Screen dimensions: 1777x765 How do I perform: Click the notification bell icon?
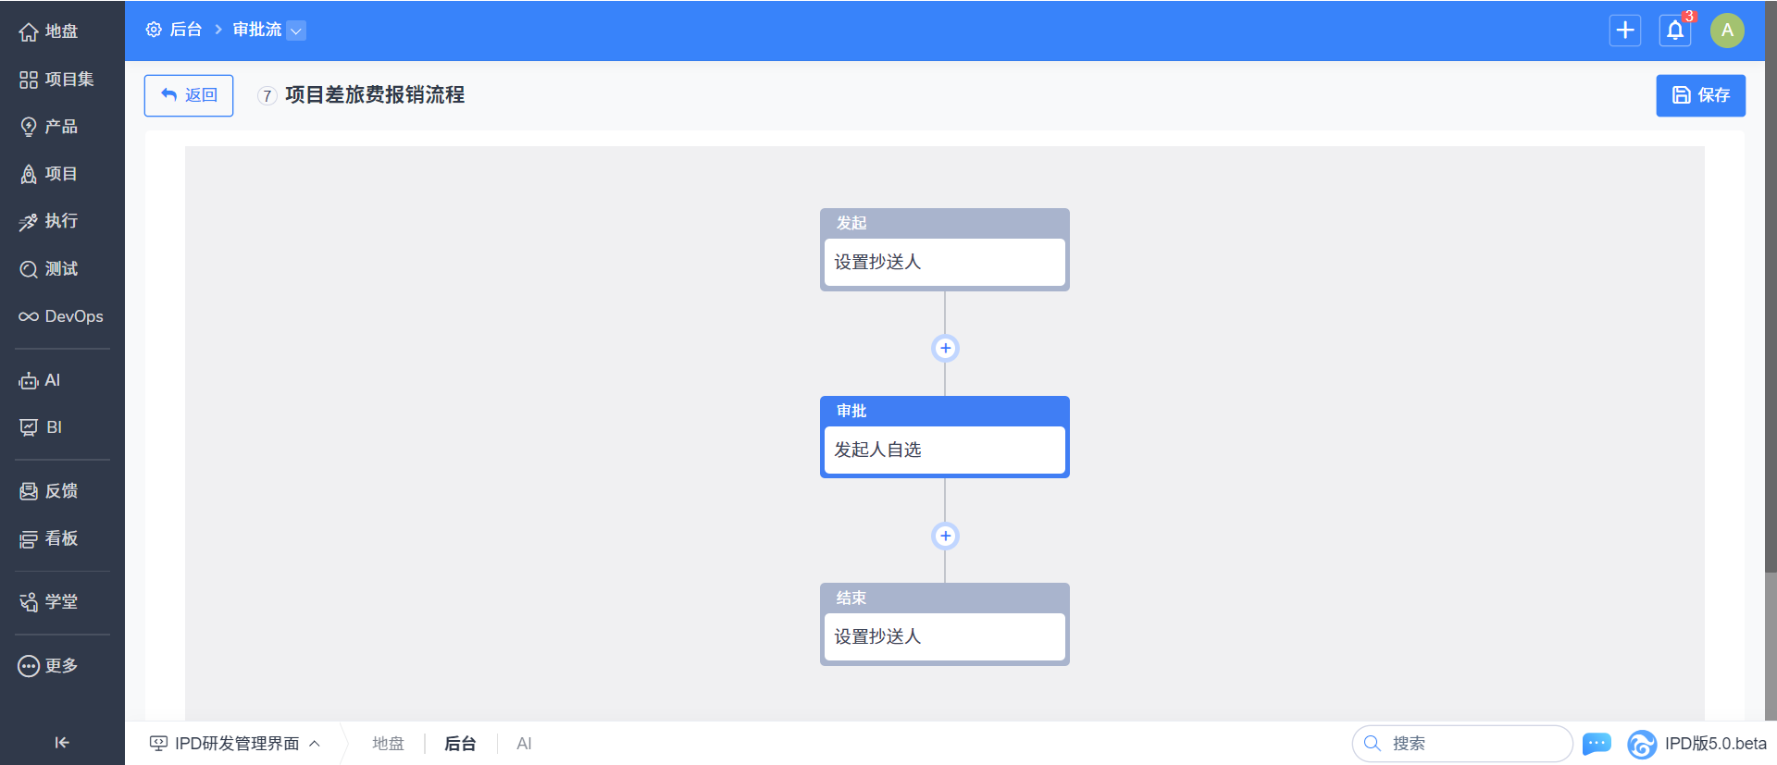(x=1675, y=31)
